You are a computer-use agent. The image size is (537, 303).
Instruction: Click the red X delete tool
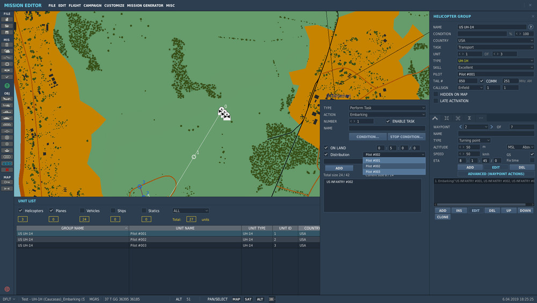[x=7, y=169]
